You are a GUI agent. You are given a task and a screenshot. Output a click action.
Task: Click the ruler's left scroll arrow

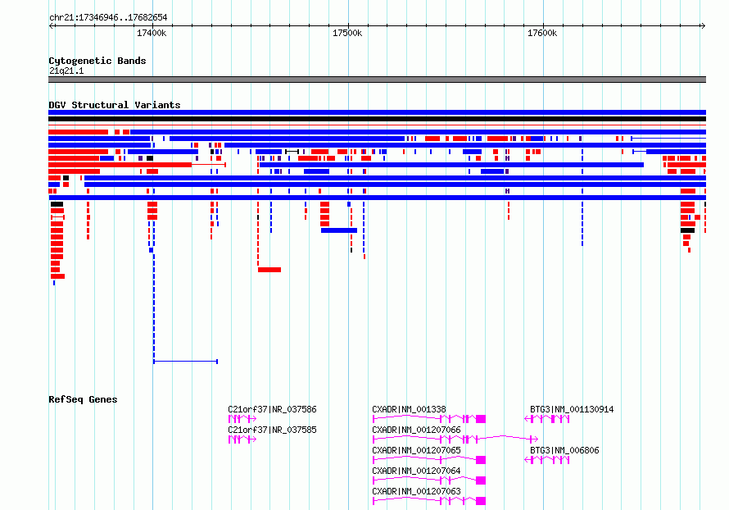[51, 25]
